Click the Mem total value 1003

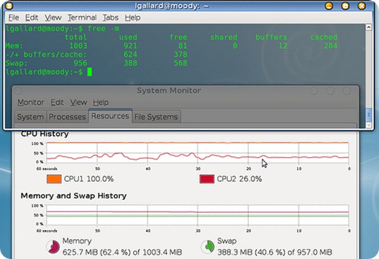pyautogui.click(x=78, y=45)
